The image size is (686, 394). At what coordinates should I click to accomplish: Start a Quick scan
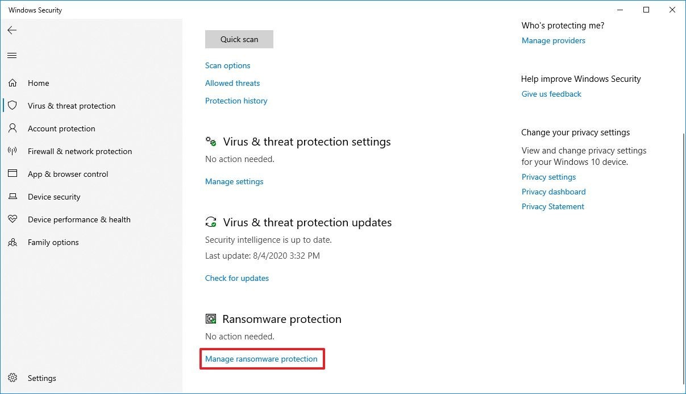tap(239, 39)
